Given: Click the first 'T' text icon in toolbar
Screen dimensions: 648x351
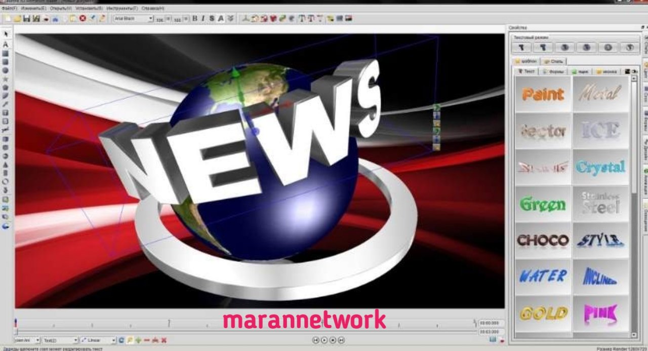Looking at the screenshot, I should [302, 18].
